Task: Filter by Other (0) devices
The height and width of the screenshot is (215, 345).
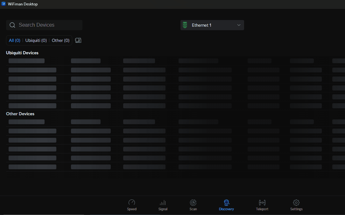Action: tap(60, 40)
